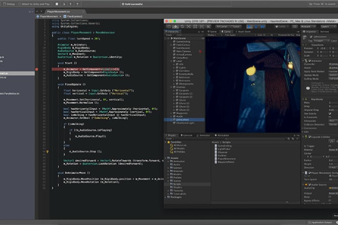Select the Services tab next to Inspector
The height and width of the screenshot is (225, 338).
coord(324,32)
